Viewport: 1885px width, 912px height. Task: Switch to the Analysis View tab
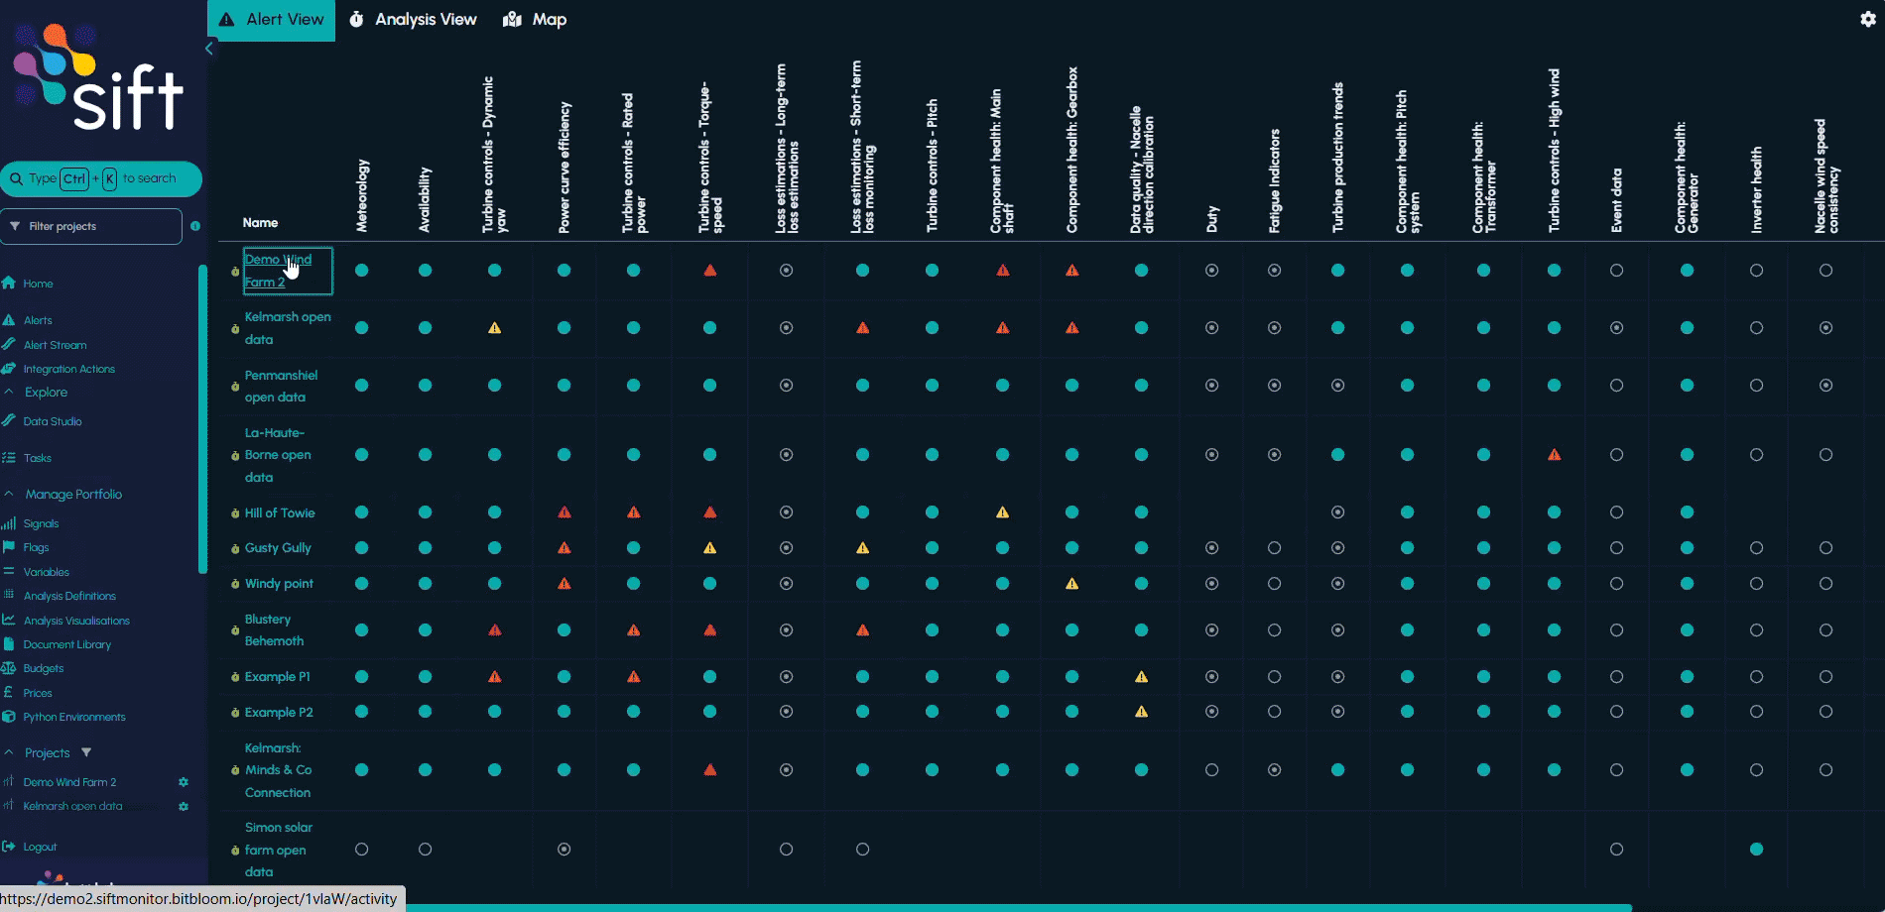413,20
